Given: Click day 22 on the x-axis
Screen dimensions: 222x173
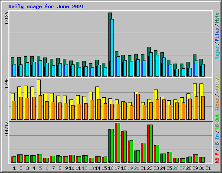Looking at the screenshot, I should (x=150, y=168).
